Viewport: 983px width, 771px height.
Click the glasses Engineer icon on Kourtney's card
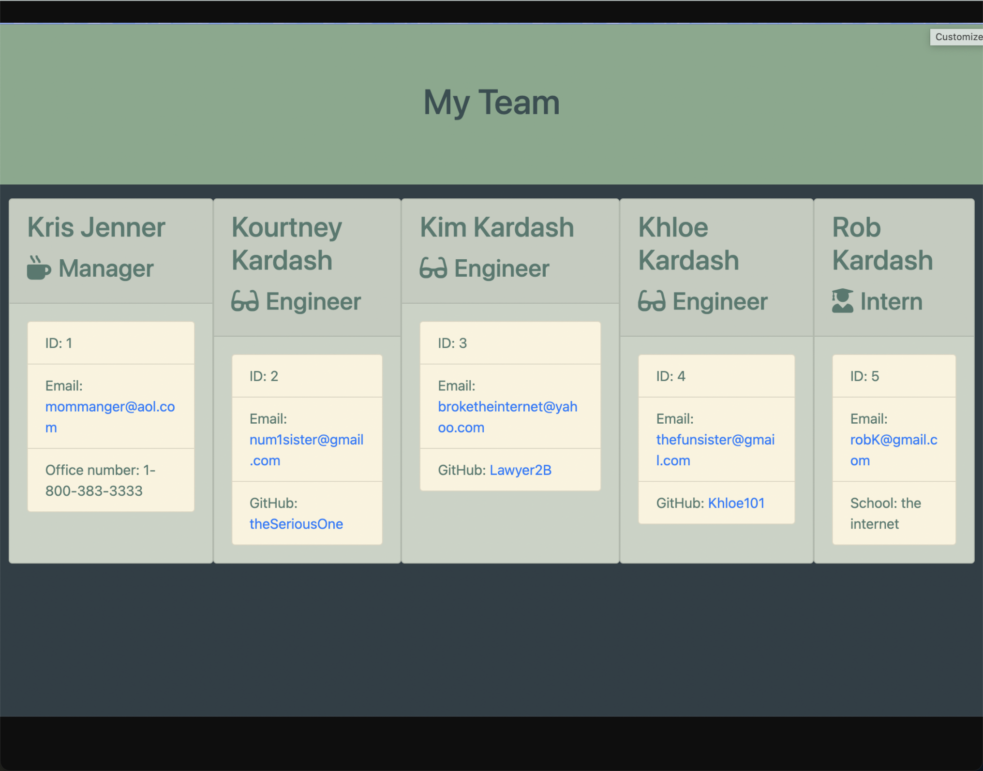246,301
